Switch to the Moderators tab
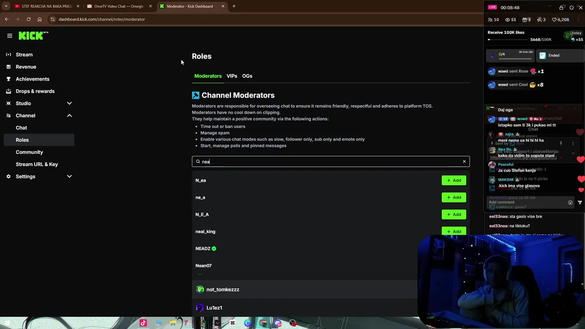Image resolution: width=585 pixels, height=329 pixels. click(208, 76)
